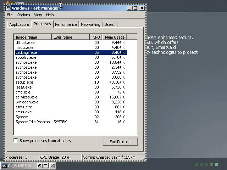Select the msdtc.exe process
This screenshot has width=227, height=170.
71,47
